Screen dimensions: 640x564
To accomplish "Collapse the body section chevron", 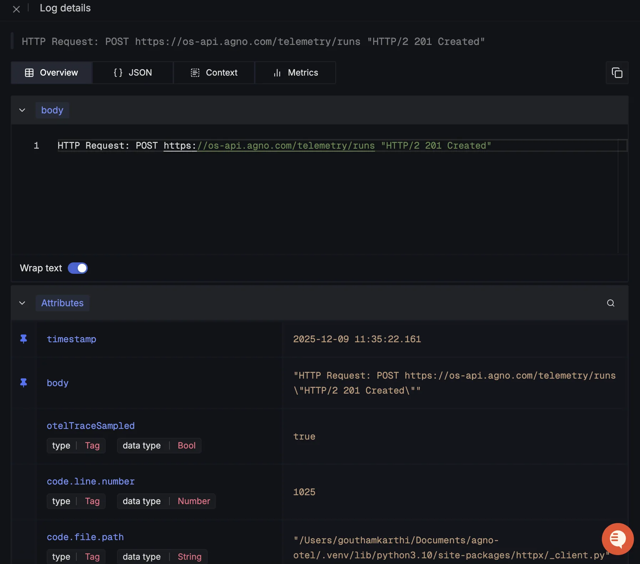I will tap(22, 110).
